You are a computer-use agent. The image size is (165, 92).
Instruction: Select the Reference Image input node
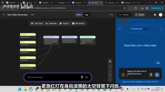pyautogui.click(x=28, y=67)
